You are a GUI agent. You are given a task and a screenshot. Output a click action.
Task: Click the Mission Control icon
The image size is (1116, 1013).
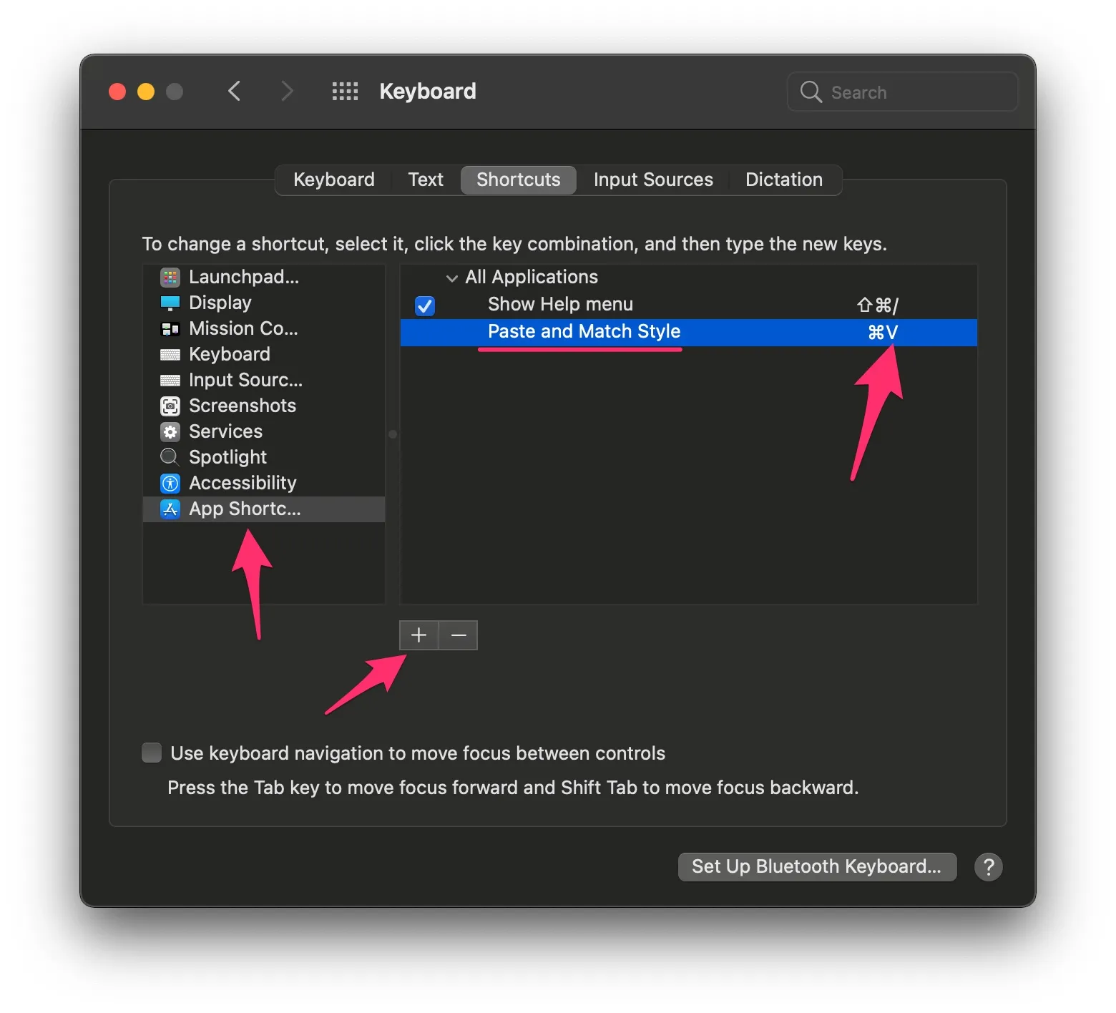pos(170,328)
